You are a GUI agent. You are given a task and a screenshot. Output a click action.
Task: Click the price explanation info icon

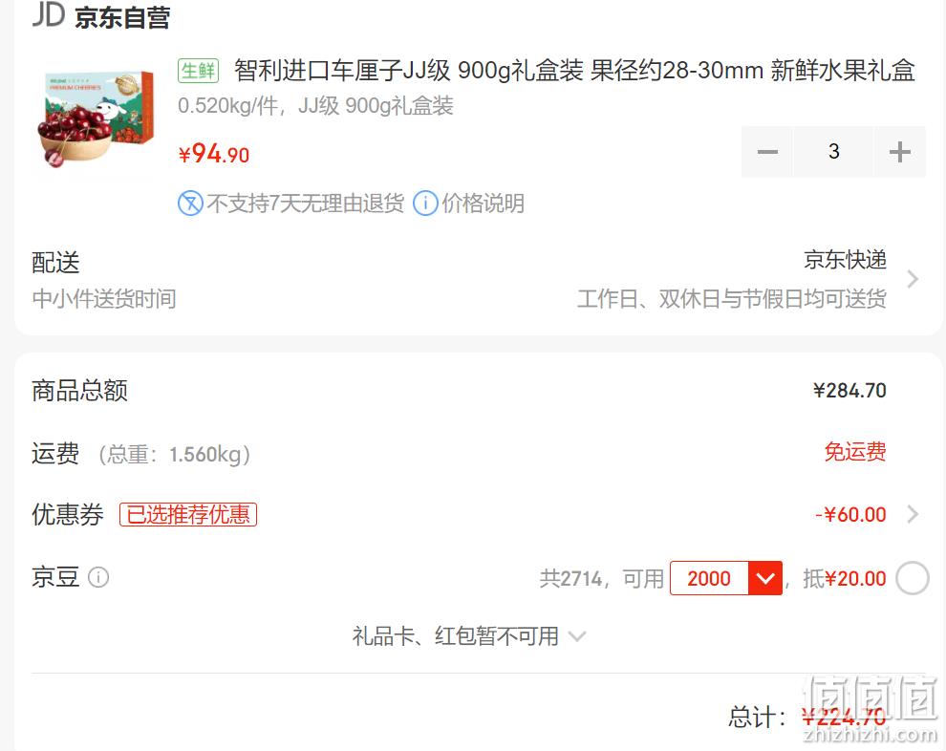(x=424, y=204)
